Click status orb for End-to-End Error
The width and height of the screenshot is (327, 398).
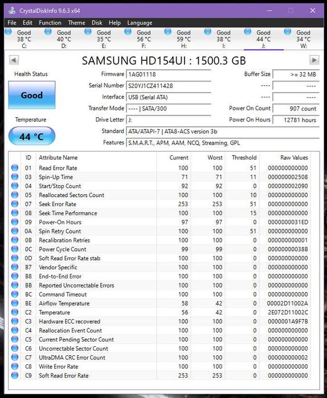[x=15, y=276]
